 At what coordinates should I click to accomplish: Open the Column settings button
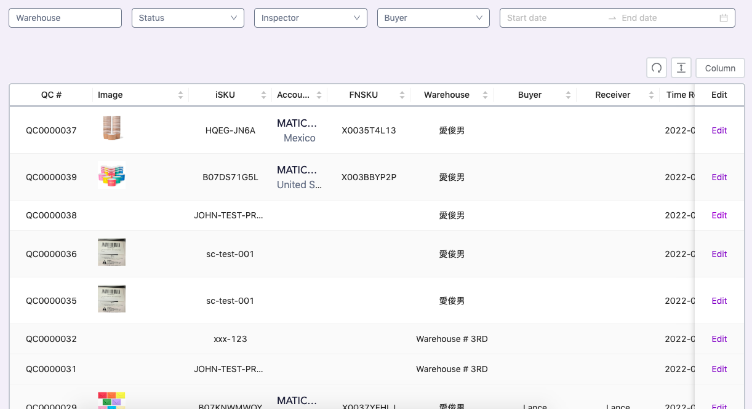[x=720, y=68]
